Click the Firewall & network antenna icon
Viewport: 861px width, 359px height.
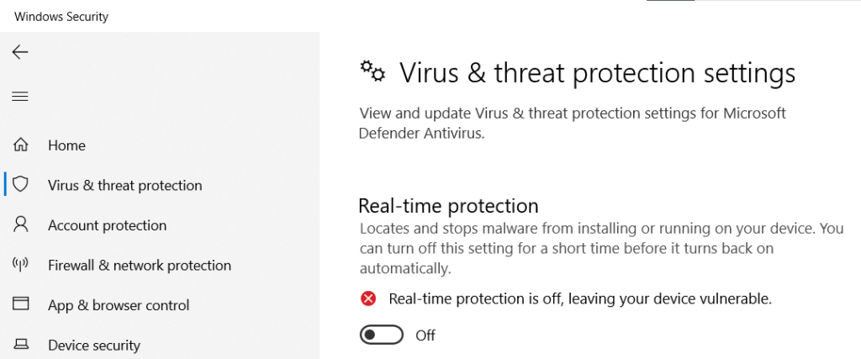(21, 266)
